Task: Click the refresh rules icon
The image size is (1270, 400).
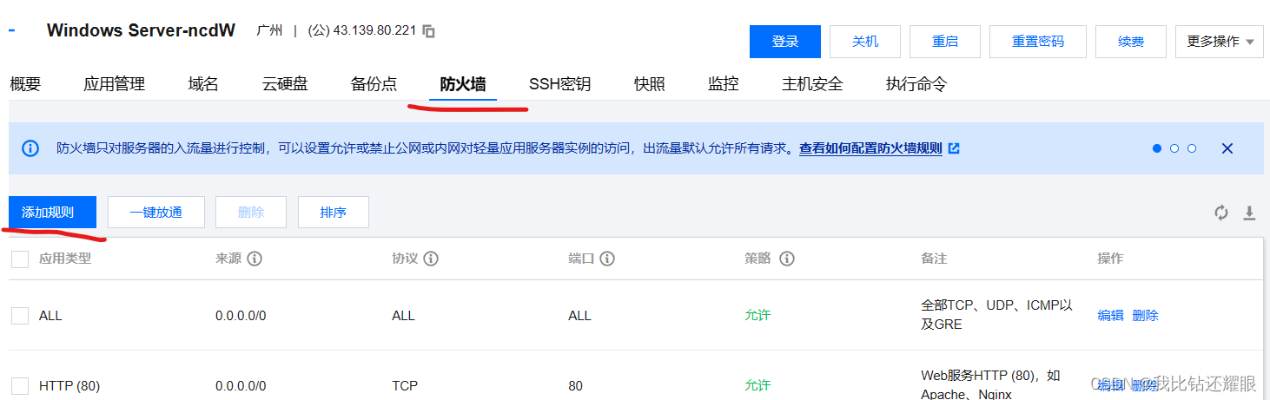Action: click(x=1221, y=213)
